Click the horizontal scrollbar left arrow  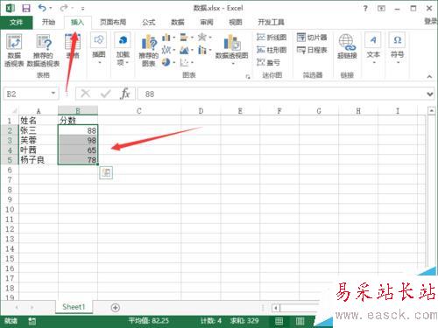pyautogui.click(x=276, y=308)
